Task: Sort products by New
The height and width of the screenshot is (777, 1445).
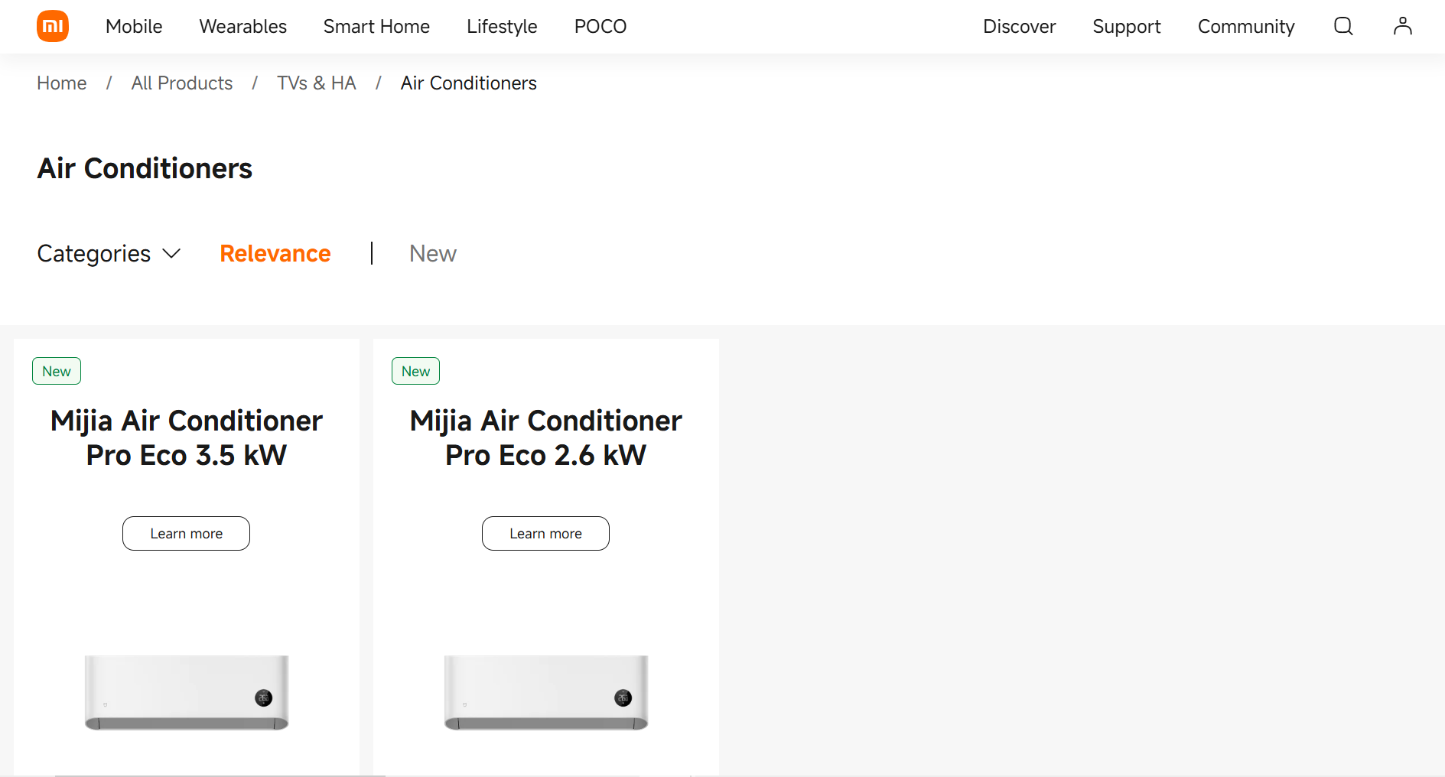Action: tap(433, 254)
